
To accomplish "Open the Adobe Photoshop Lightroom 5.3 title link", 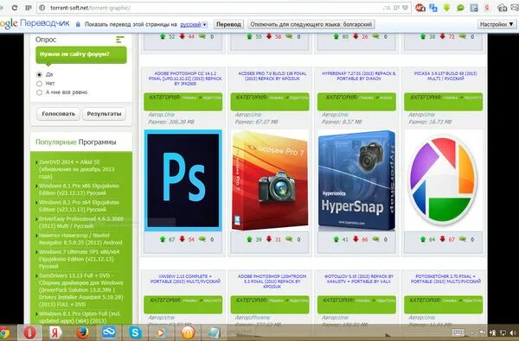I will (272, 281).
